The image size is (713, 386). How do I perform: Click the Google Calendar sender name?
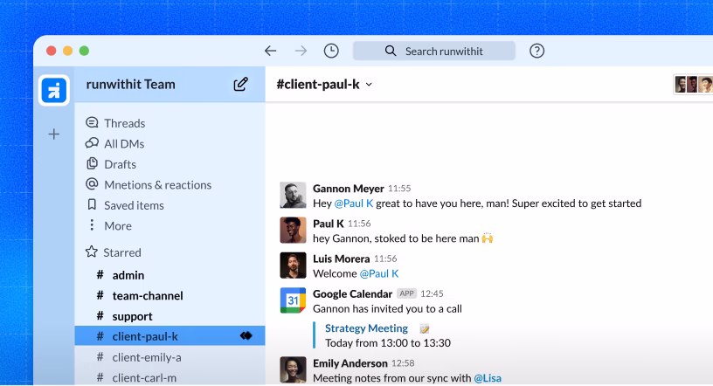pos(352,293)
